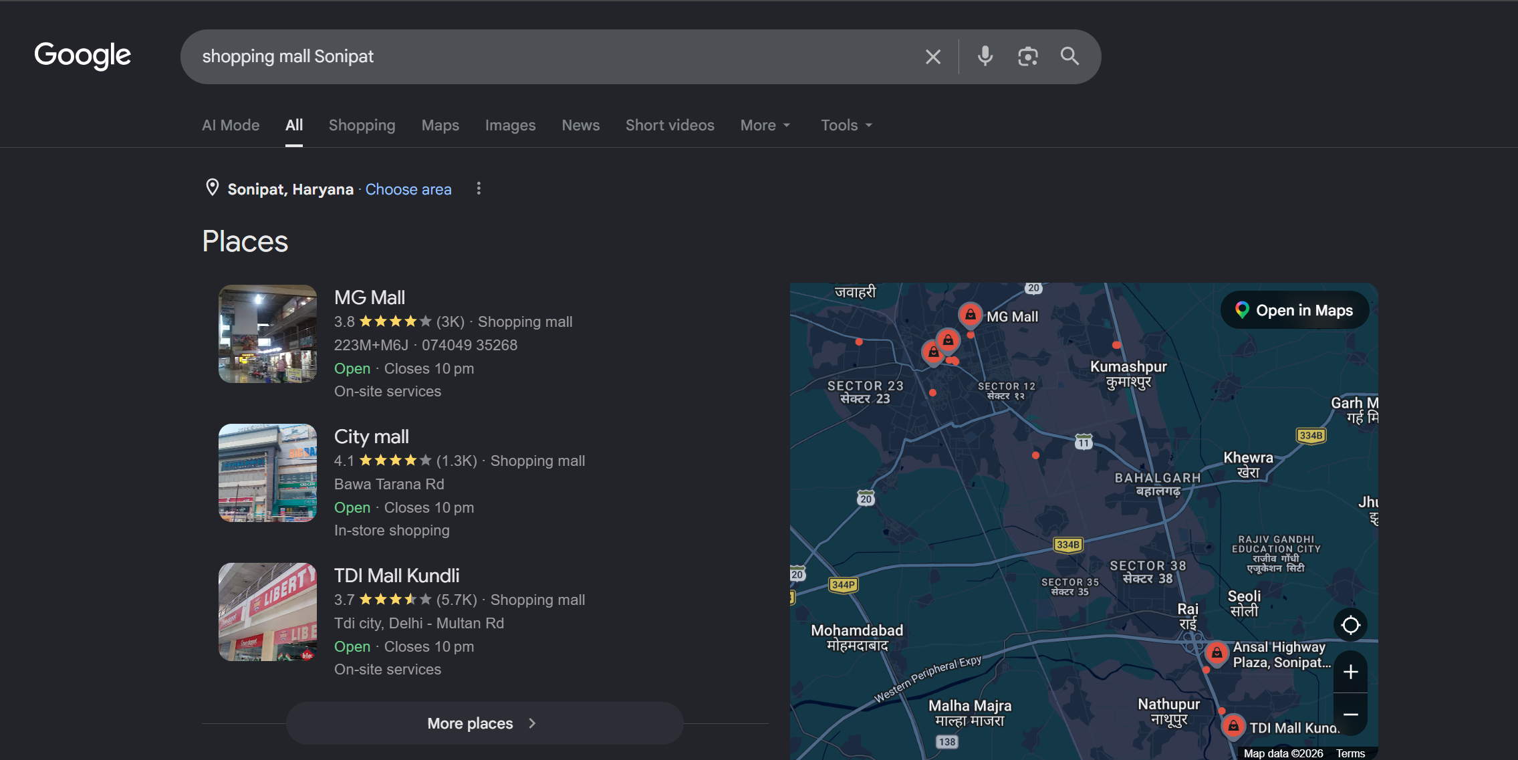Zoom in on the map
This screenshot has width=1518, height=760.
pos(1350,672)
